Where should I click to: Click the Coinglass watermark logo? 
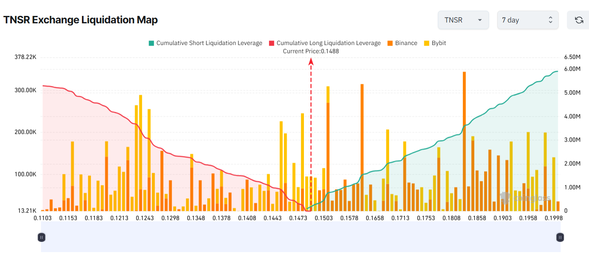526,198
